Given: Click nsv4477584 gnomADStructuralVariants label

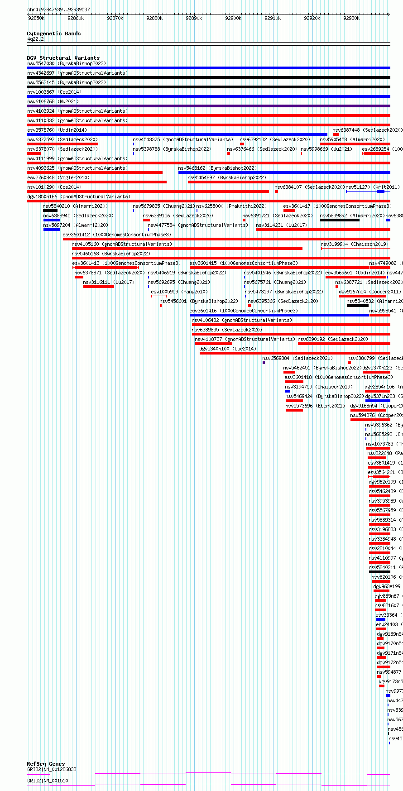Looking at the screenshot, I should point(198,225).
